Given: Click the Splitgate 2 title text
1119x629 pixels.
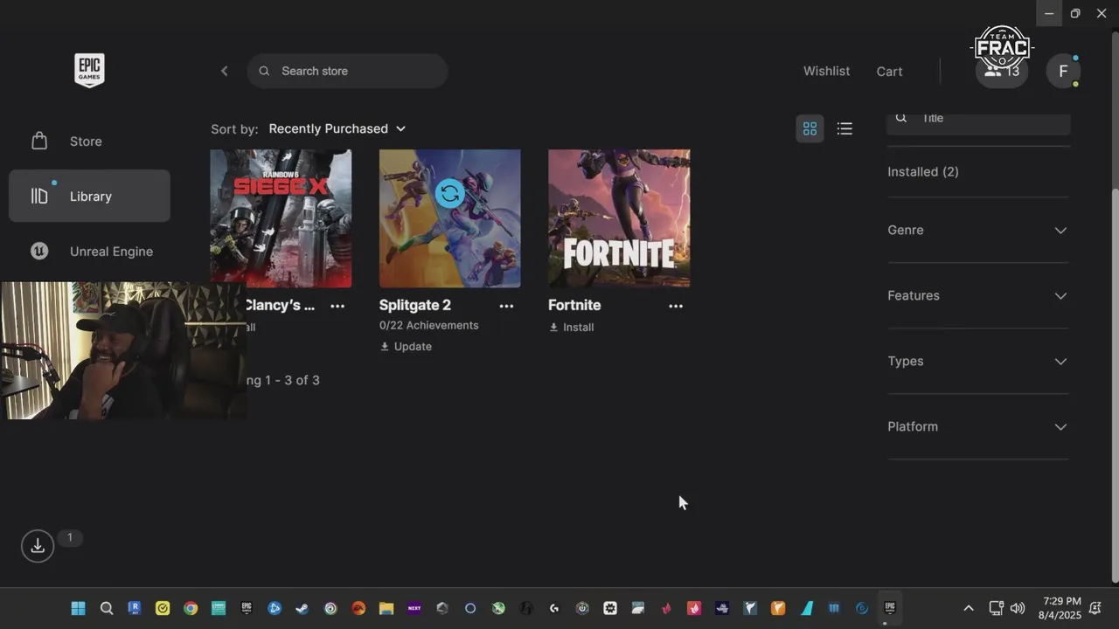Looking at the screenshot, I should [x=415, y=305].
